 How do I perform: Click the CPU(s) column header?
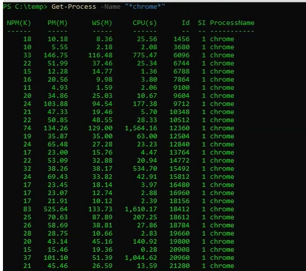click(145, 23)
